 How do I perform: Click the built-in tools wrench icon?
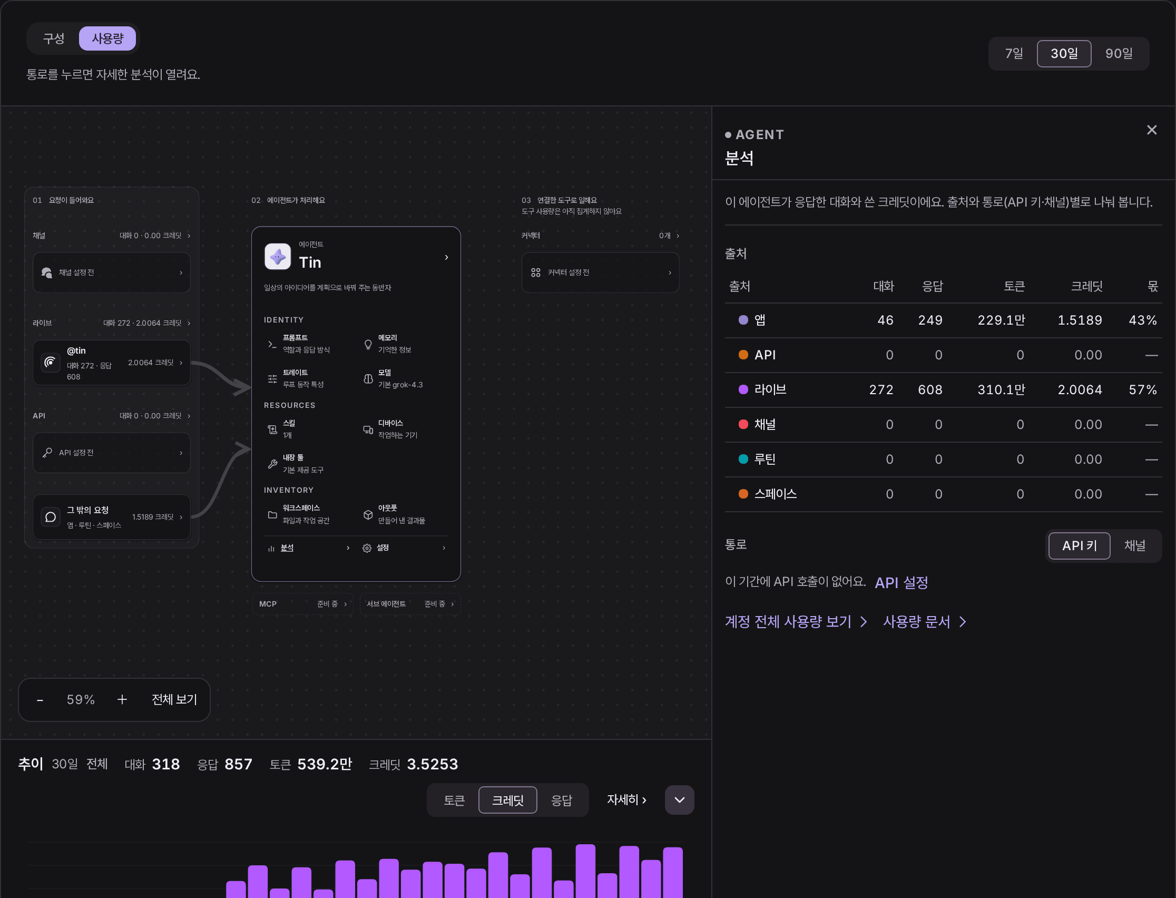pos(272,464)
